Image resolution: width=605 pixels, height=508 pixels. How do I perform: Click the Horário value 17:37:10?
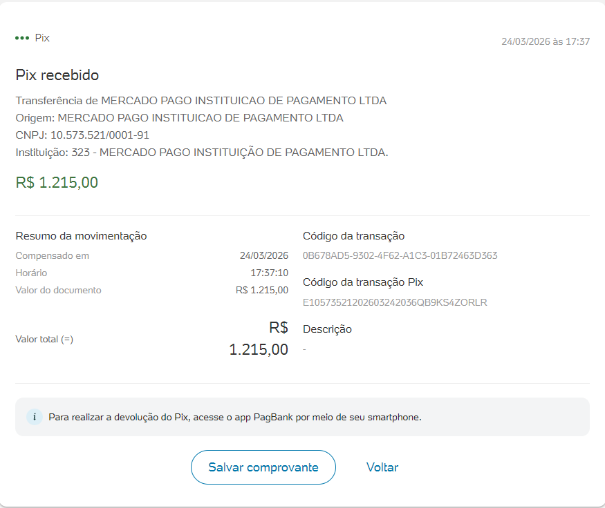pos(269,273)
